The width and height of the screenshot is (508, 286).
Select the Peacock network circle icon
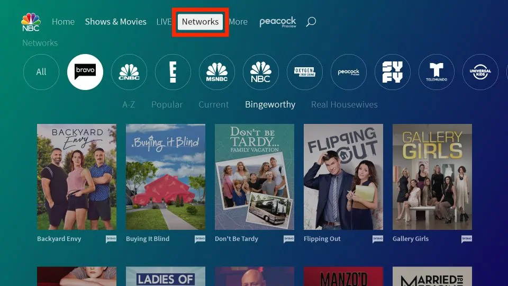coord(349,71)
